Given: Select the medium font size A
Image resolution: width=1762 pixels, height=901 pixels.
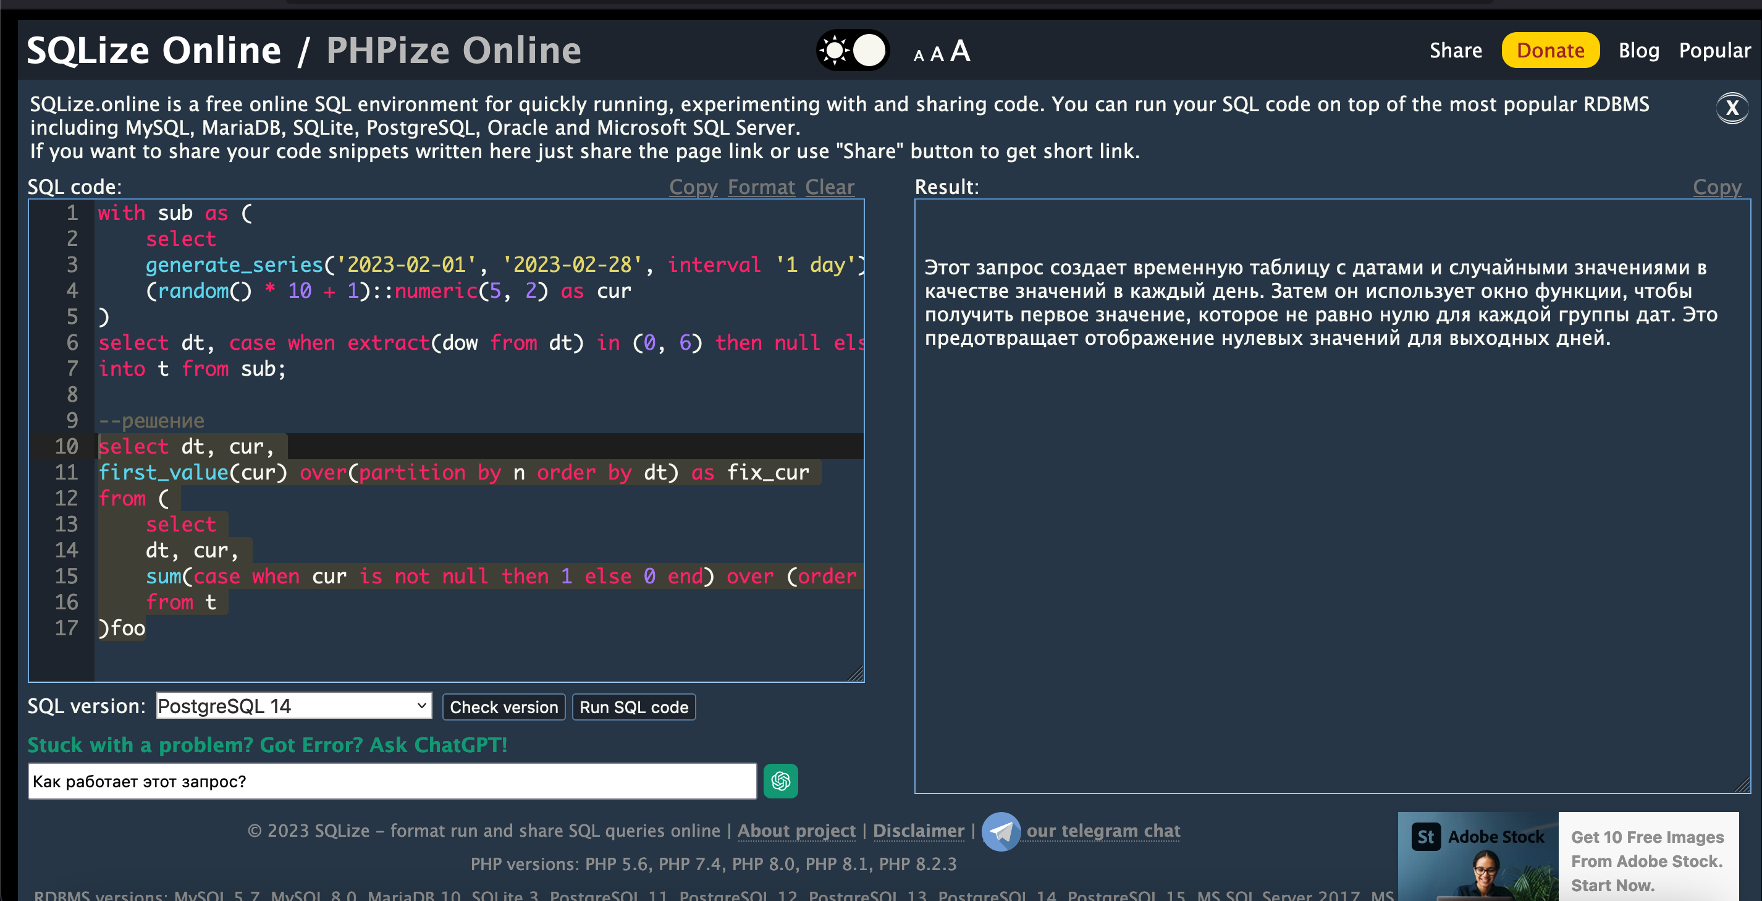Looking at the screenshot, I should point(937,54).
